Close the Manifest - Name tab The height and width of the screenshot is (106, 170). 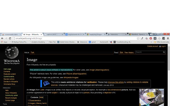147,34
